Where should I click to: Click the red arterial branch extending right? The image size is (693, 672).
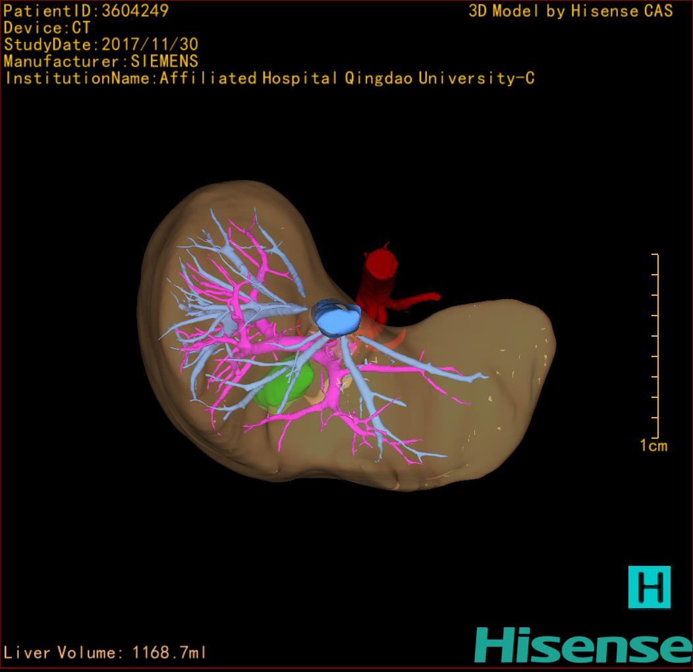(418, 300)
